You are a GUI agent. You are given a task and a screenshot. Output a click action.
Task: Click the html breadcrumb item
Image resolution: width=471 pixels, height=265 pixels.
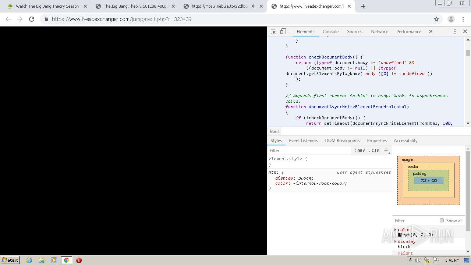click(x=274, y=131)
